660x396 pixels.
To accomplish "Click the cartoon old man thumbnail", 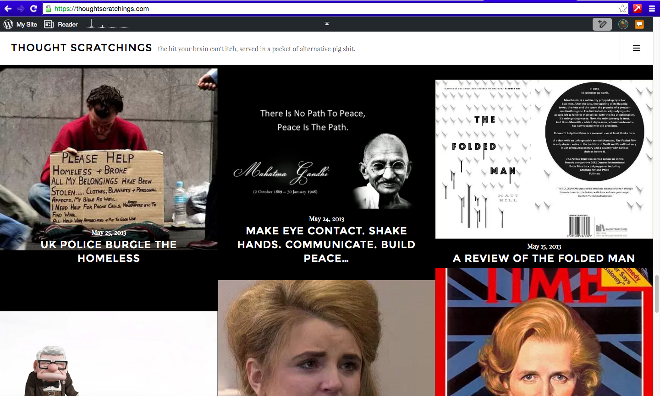I will (x=109, y=354).
